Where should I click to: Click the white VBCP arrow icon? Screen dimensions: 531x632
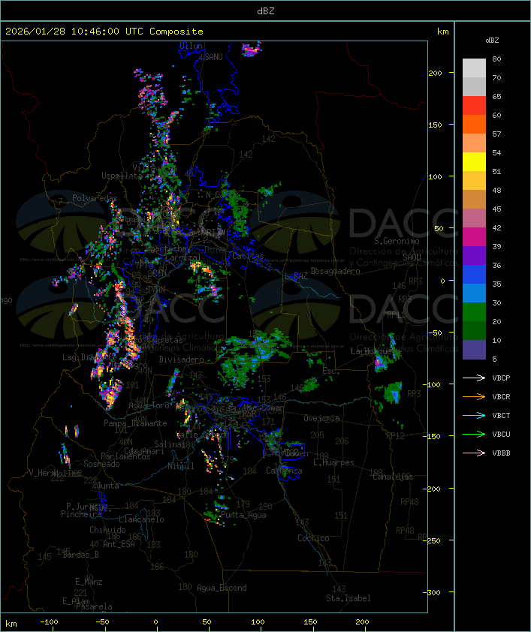click(474, 378)
